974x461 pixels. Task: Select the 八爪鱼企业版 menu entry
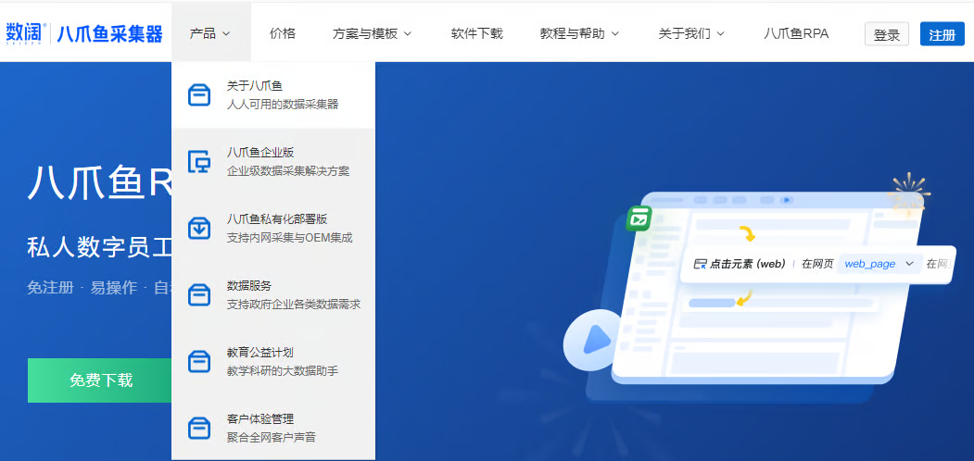273,162
